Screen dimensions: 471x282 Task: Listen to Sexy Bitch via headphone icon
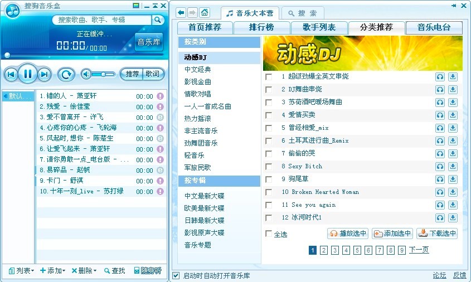pos(440,167)
